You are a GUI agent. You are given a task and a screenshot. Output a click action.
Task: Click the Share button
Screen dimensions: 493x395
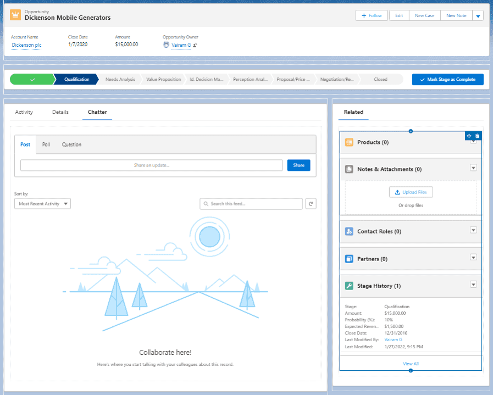click(x=298, y=165)
